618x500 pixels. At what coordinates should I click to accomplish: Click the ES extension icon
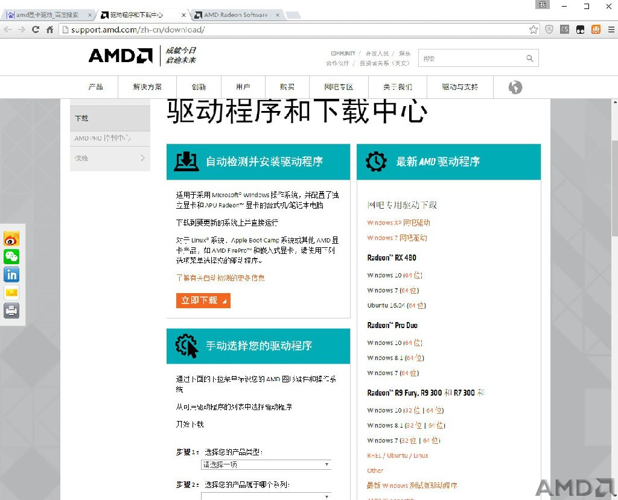[x=565, y=30]
